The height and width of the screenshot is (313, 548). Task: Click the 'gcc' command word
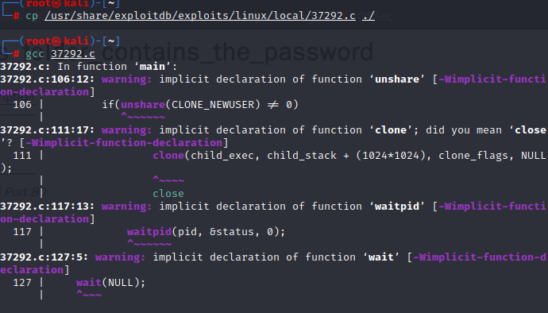pos(35,54)
